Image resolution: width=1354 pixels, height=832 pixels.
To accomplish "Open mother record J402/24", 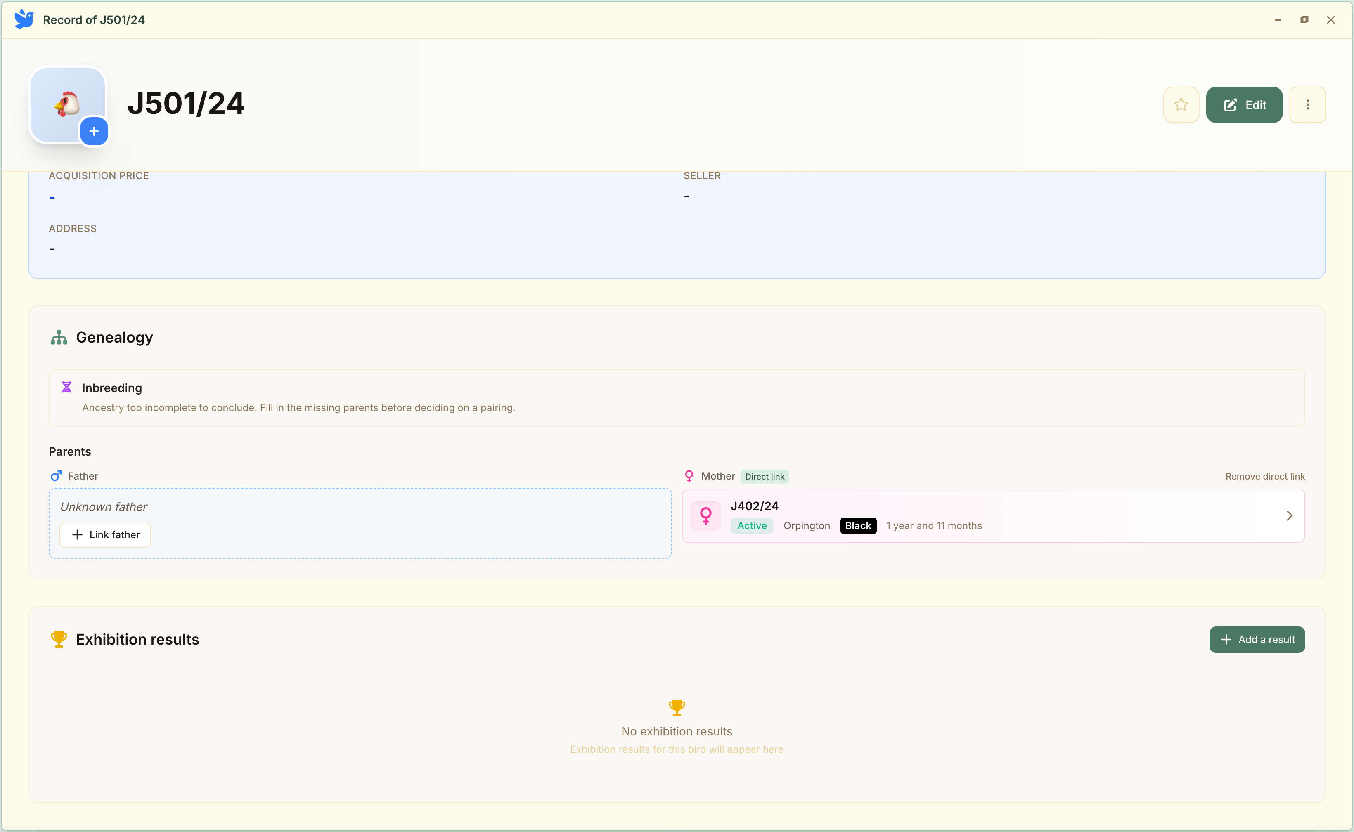I will 993,515.
